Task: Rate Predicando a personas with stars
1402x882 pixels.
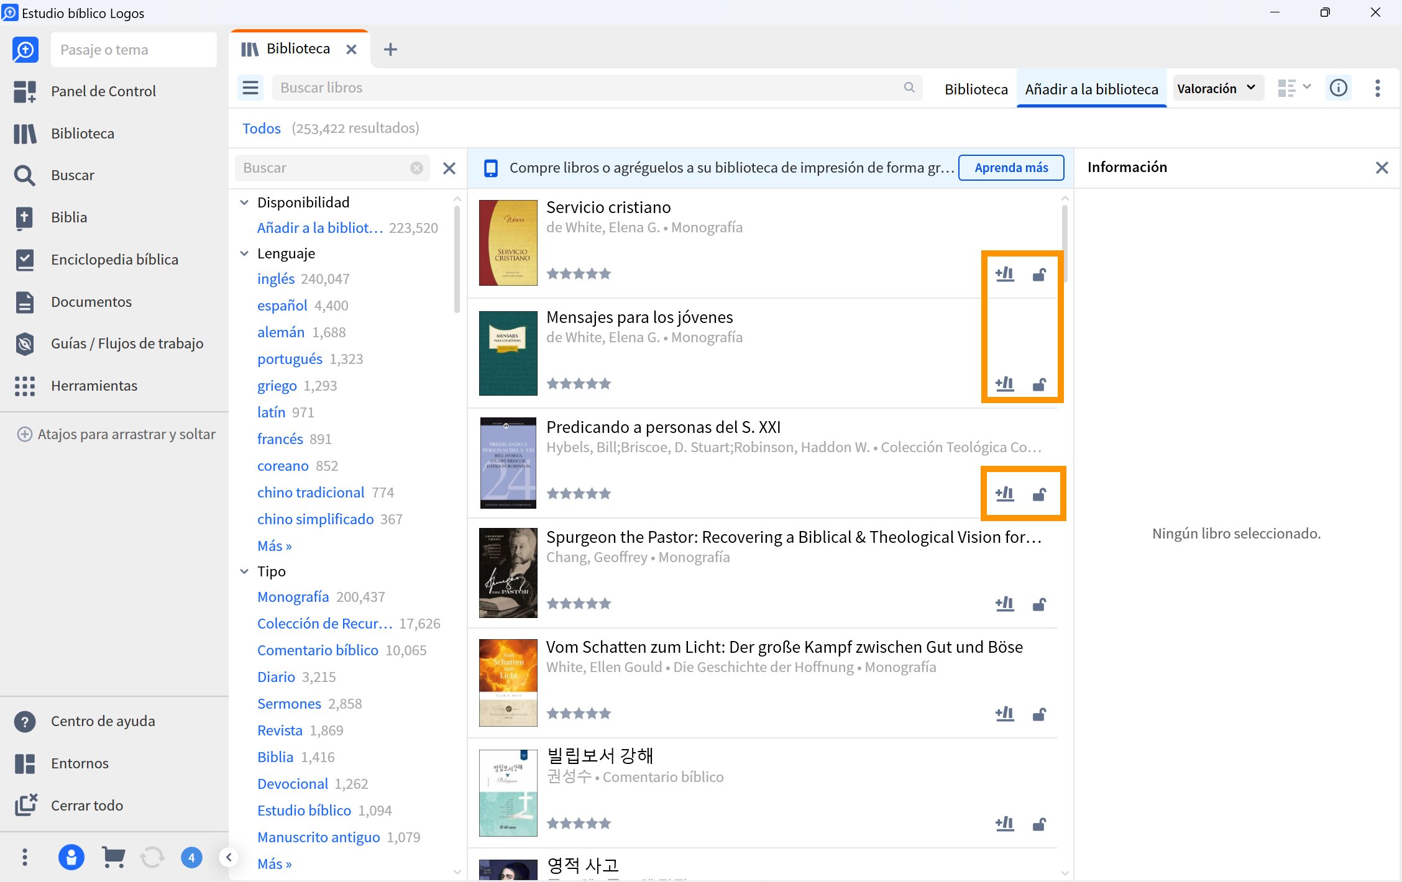Action: coord(579,494)
